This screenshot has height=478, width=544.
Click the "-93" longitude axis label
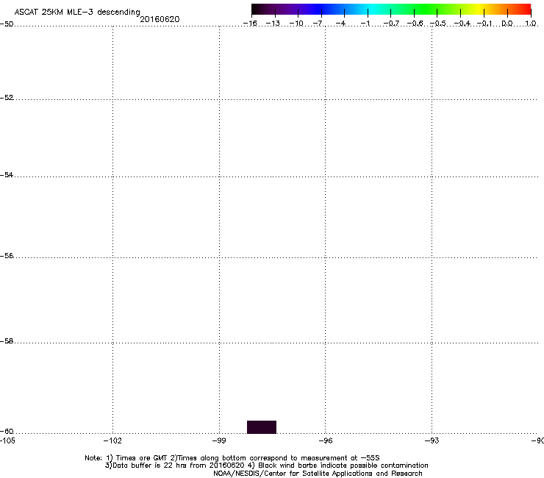(432, 440)
